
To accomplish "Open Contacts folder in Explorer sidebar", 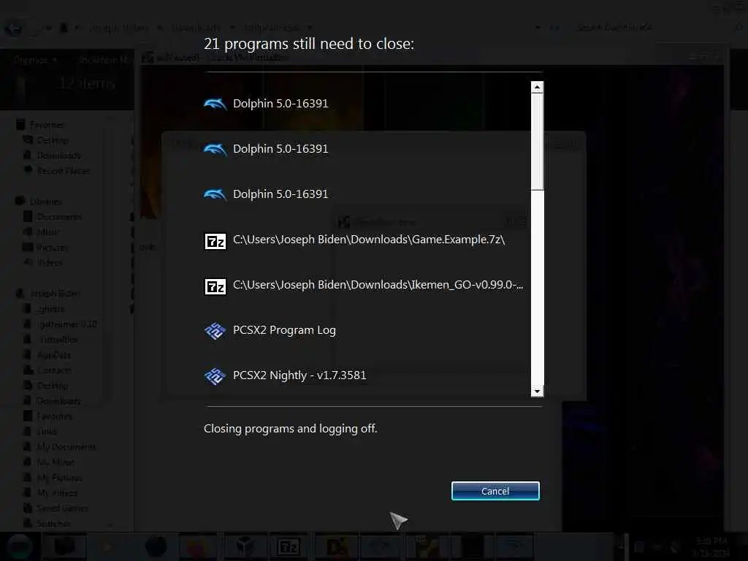I will pos(47,370).
